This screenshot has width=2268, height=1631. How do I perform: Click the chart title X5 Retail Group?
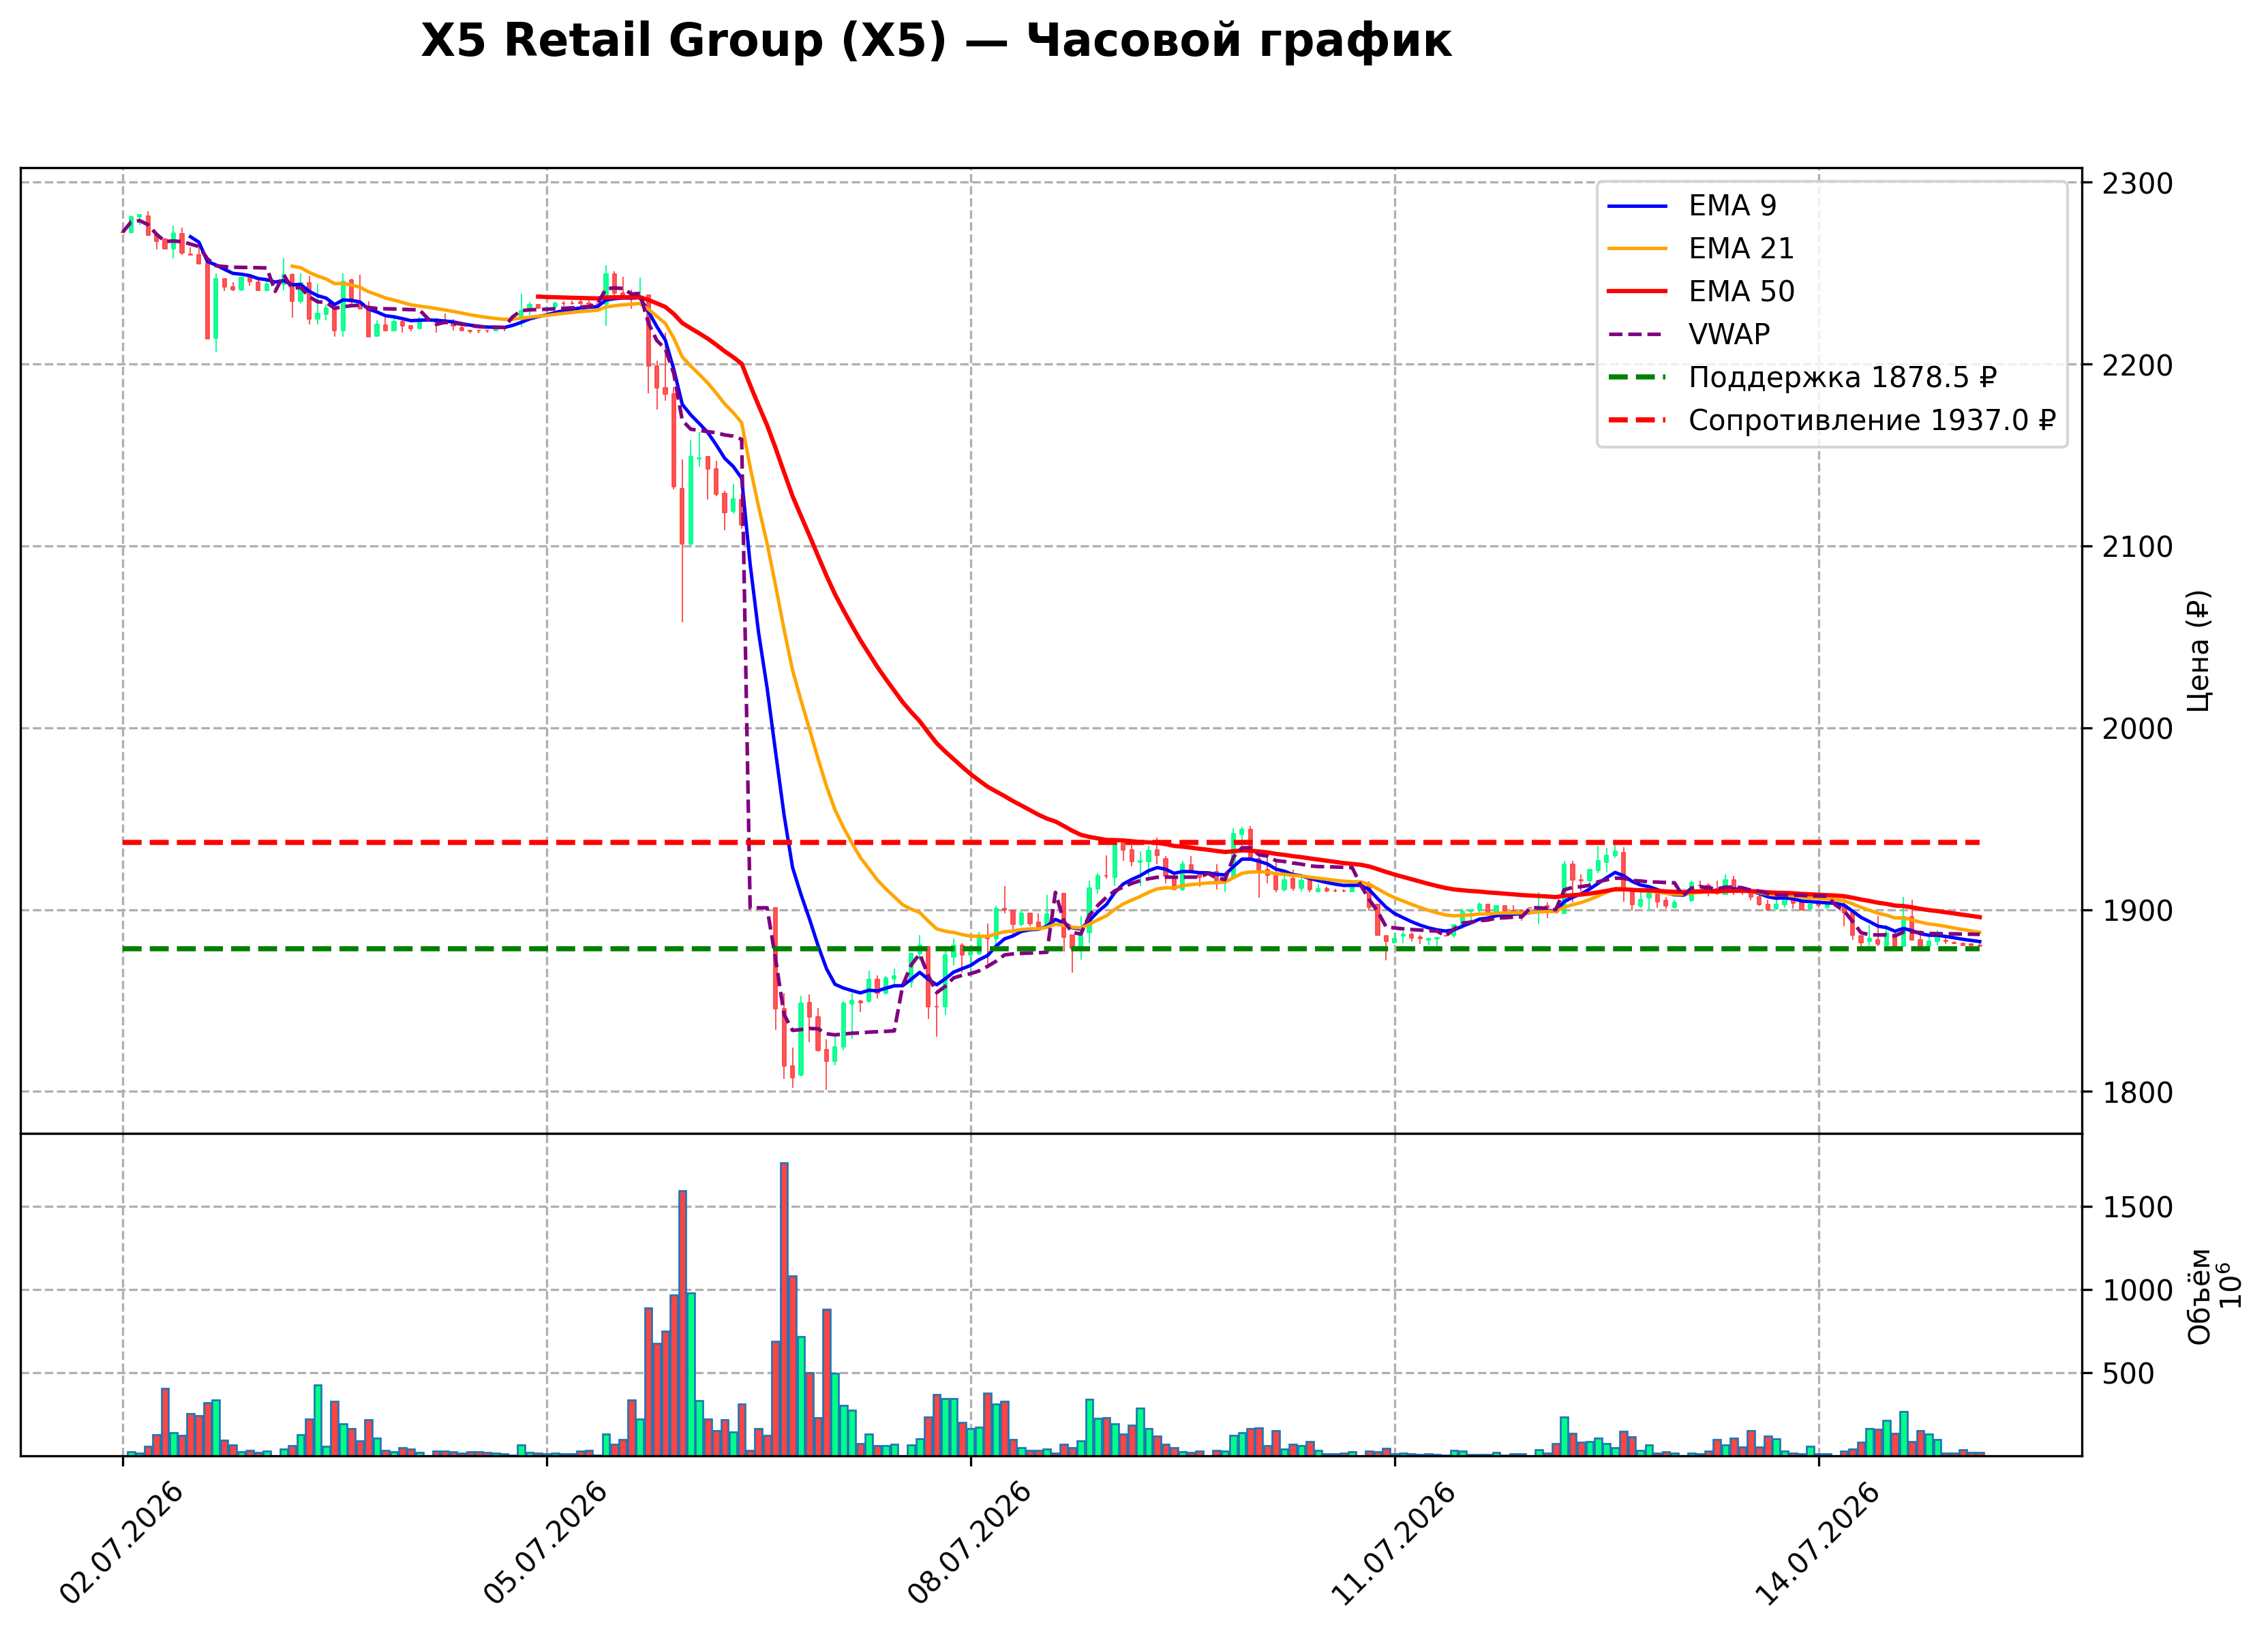coord(936,41)
